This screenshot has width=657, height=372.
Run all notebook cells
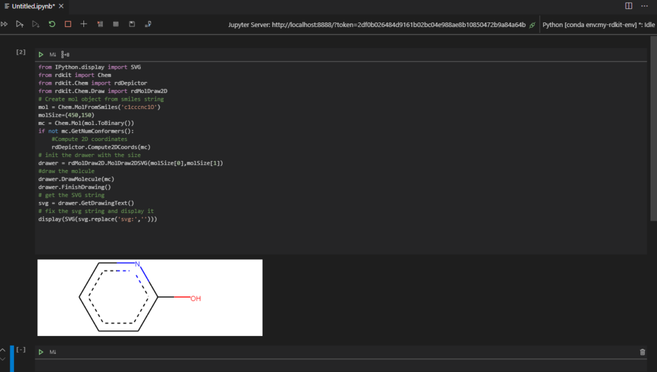(4, 24)
